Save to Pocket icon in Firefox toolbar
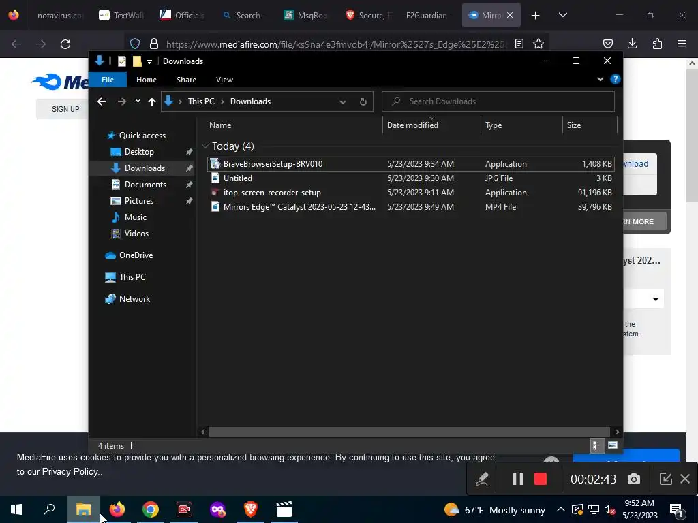Viewport: 698px width, 523px height. 607,44
